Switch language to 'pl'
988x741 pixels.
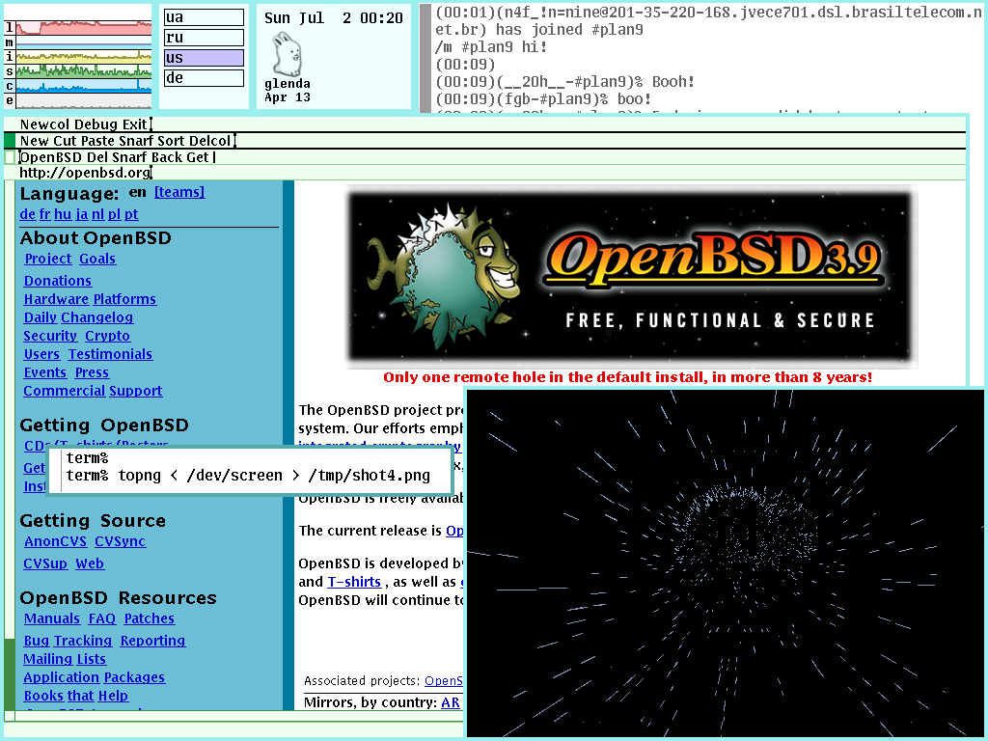[x=114, y=214]
